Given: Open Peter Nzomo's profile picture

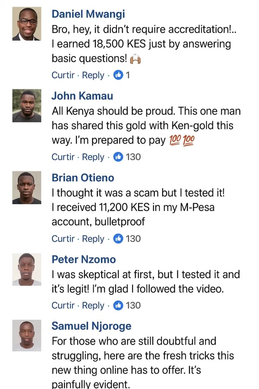Looking at the screenshot, I should [x=27, y=269].
